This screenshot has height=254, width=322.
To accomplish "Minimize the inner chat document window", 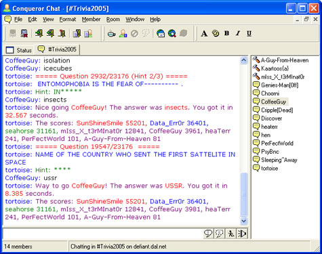I will click(x=298, y=20).
